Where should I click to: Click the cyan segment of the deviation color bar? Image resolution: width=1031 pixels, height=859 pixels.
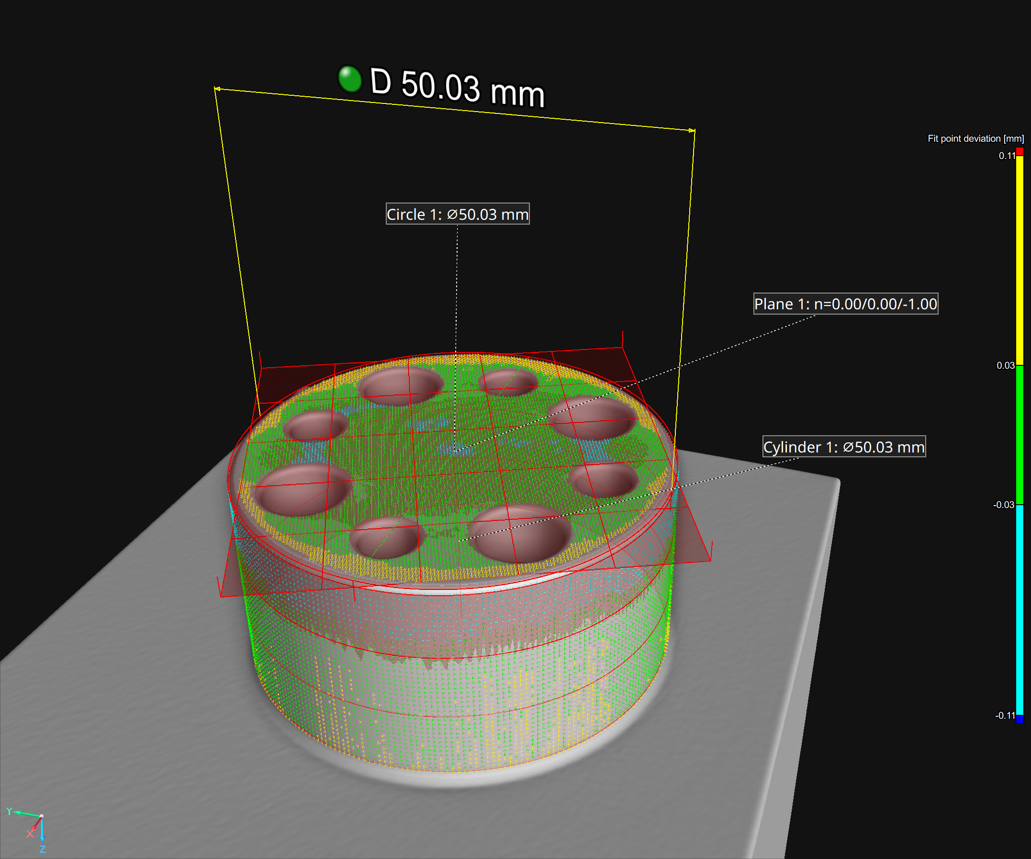pos(1020,609)
